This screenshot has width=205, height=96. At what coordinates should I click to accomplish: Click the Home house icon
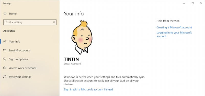(x=5, y=14)
